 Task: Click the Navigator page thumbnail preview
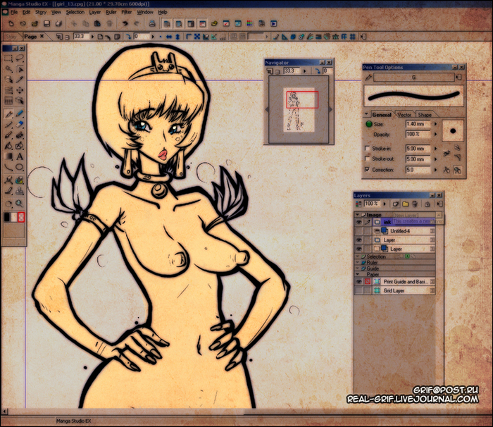pos(297,109)
